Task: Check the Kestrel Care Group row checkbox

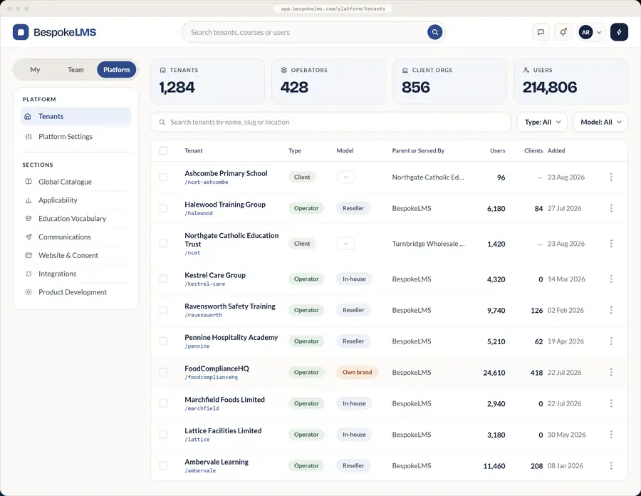Action: pyautogui.click(x=163, y=279)
